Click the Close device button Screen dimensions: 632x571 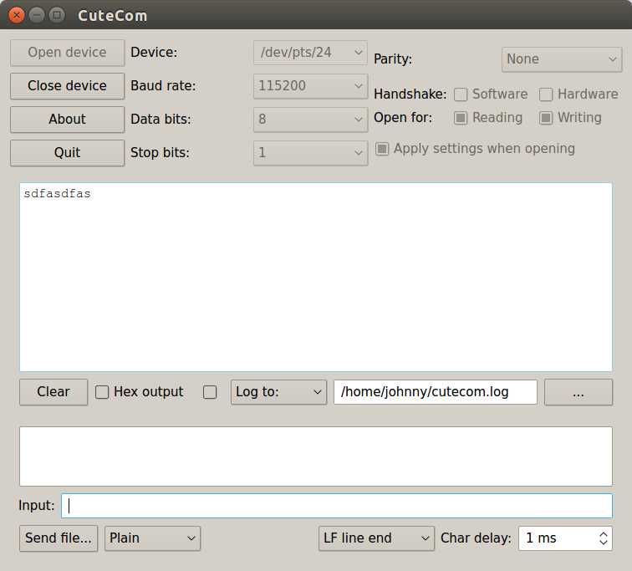(68, 86)
